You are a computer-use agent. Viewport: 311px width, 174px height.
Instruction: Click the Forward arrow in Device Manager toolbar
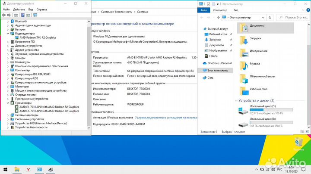tap(9, 15)
